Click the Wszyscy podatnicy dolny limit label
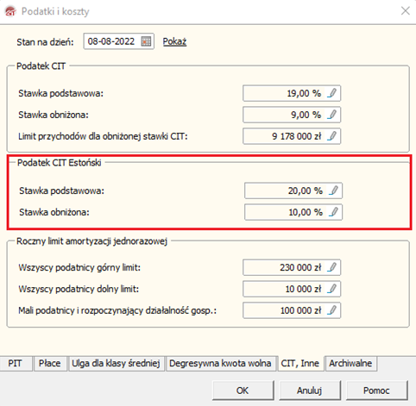This screenshot has height=406, width=416. [x=79, y=289]
